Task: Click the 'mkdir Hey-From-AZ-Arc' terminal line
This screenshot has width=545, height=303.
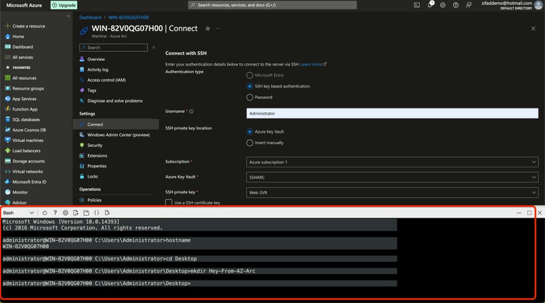Action: pyautogui.click(x=222, y=271)
